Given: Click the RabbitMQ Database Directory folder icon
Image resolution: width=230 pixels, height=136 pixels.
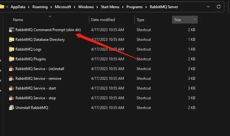Looking at the screenshot, I should (12, 40).
